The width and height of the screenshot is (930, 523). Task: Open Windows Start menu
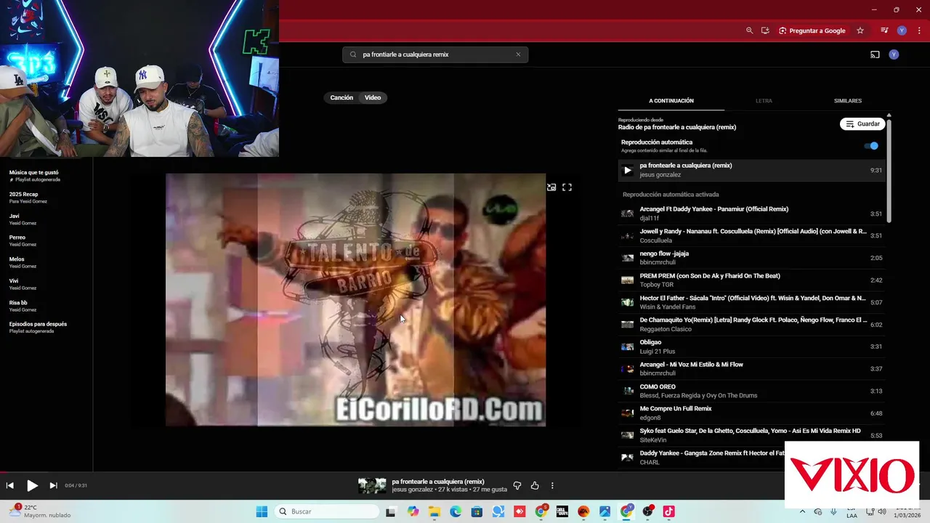coord(262,511)
